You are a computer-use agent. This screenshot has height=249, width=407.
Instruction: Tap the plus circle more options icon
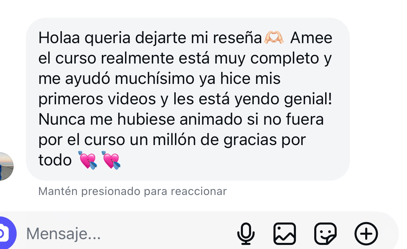[366, 234]
